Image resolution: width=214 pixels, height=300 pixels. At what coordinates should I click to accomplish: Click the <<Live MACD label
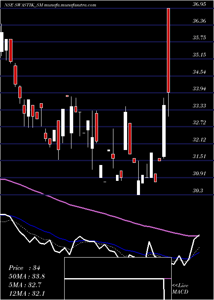point(180,288)
